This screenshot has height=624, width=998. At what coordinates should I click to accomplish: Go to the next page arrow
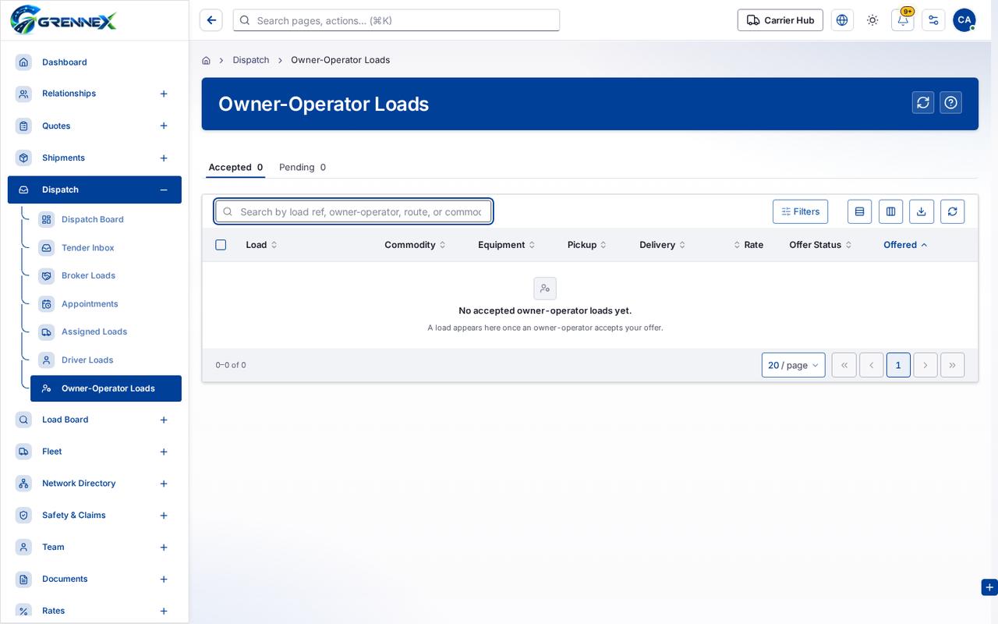[x=925, y=365]
